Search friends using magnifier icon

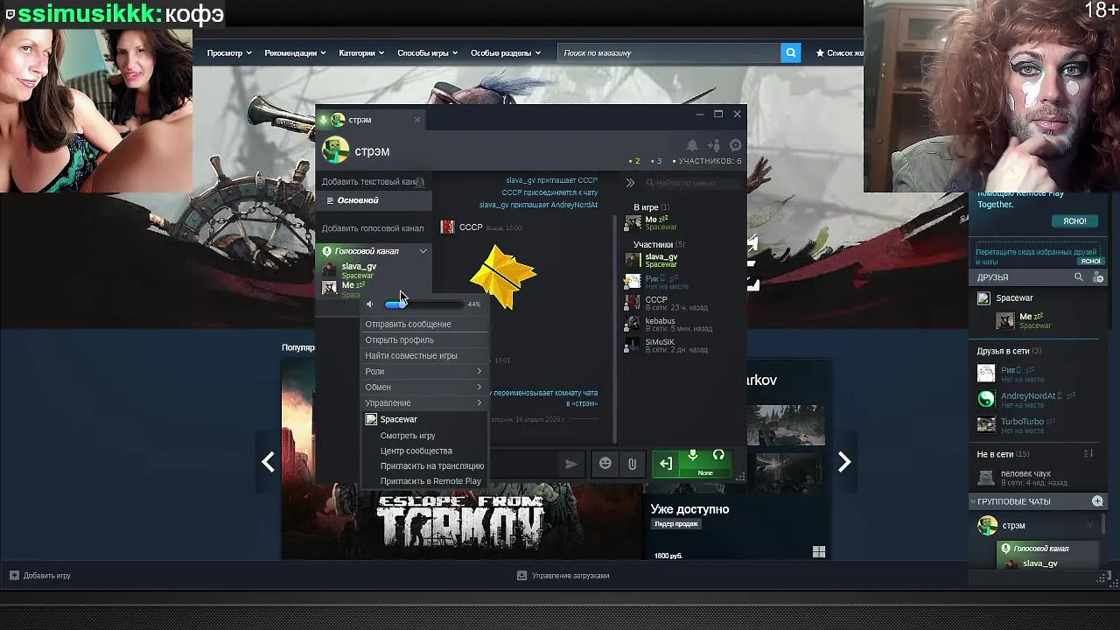pos(1079,277)
